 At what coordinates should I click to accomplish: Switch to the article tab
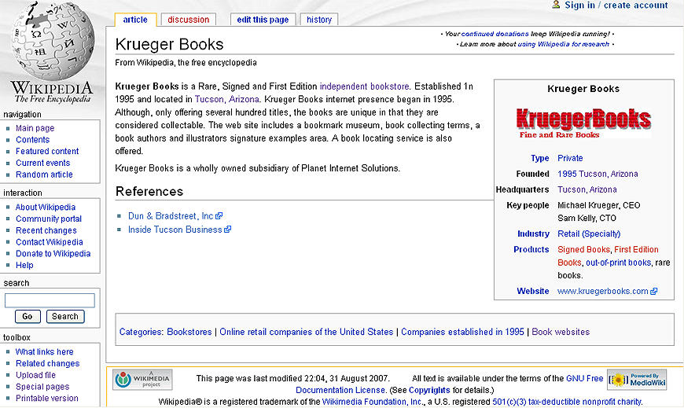[135, 20]
